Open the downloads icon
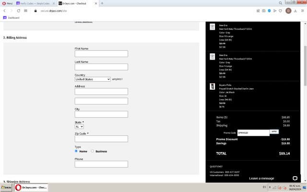Image resolution: width=307 pixels, height=192 pixels. pos(295,11)
